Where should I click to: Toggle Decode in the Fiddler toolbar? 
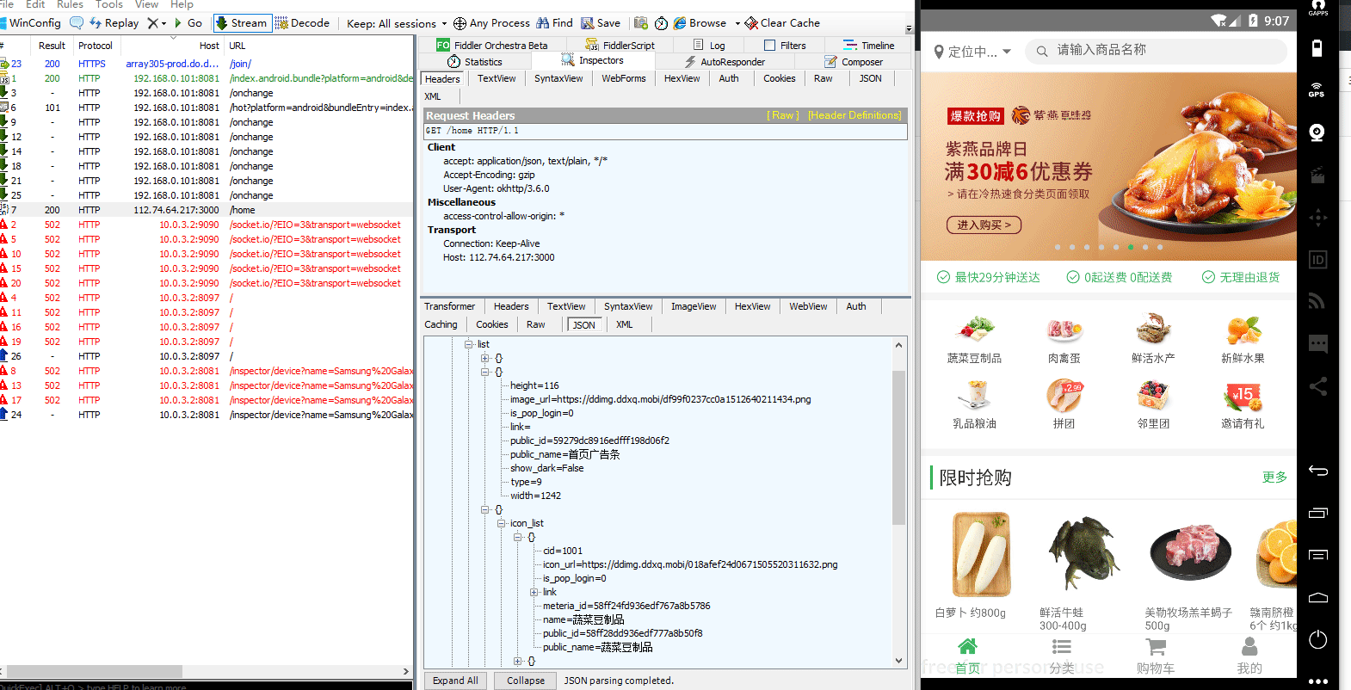[302, 23]
